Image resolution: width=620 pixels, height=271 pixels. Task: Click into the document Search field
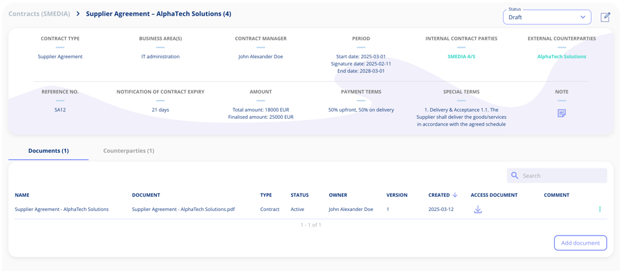[x=557, y=176]
